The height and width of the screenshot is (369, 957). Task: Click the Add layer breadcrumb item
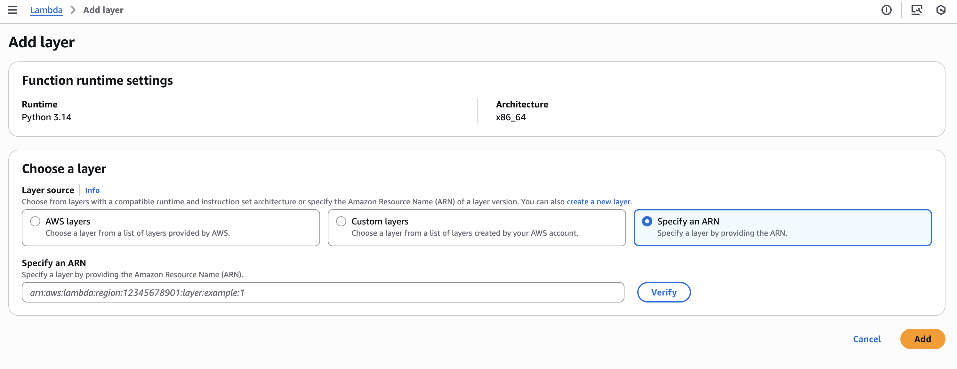pos(103,10)
